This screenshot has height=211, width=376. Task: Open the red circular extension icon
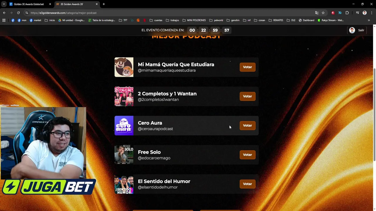coord(333,13)
